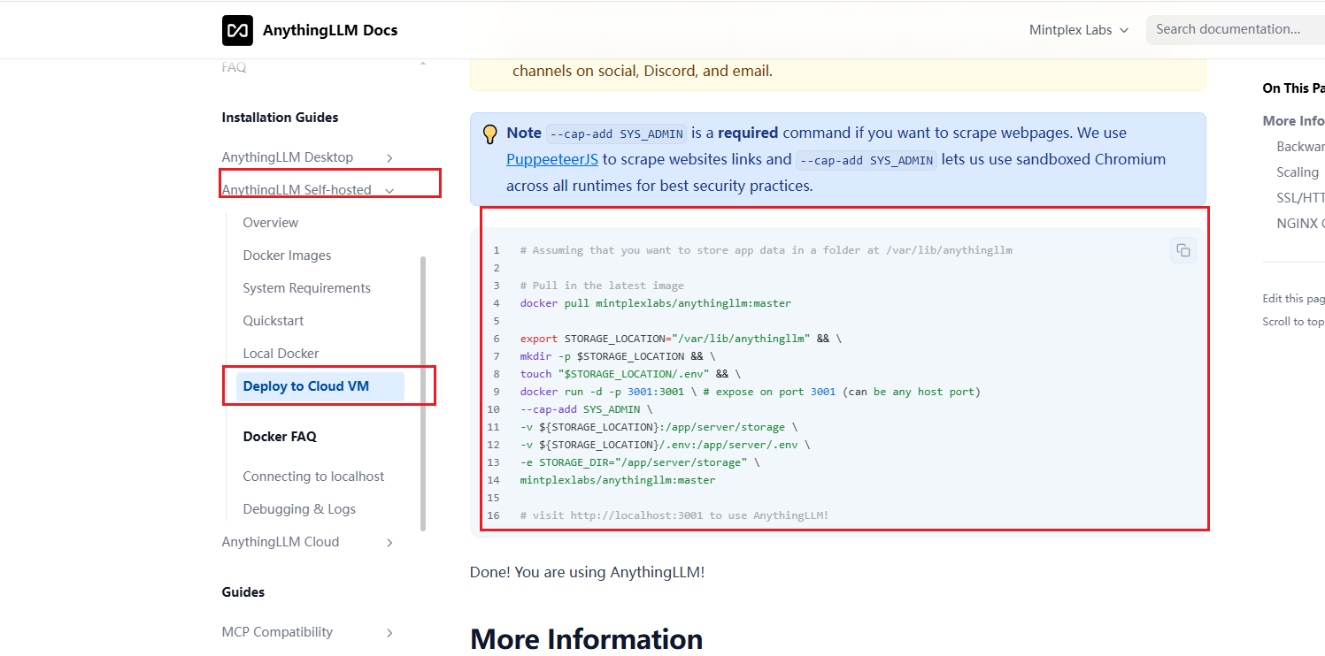Click the sidebar scrollbar thumb

[423, 393]
